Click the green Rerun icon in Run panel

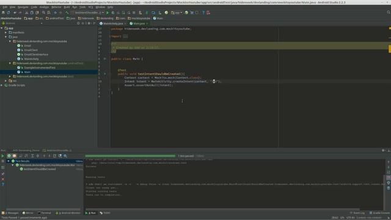point(2,156)
